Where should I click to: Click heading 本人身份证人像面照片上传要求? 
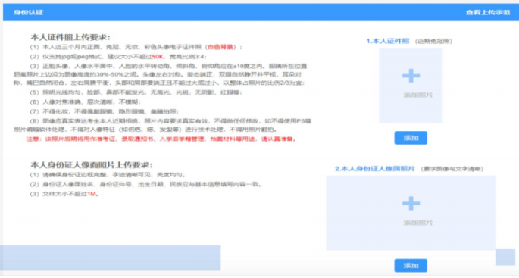point(92,164)
